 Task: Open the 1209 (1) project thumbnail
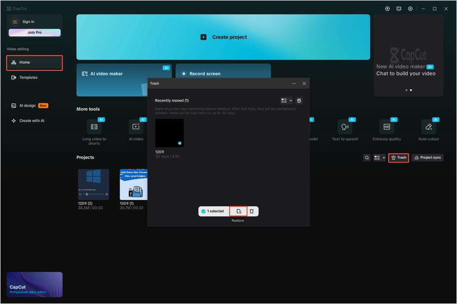click(x=134, y=184)
